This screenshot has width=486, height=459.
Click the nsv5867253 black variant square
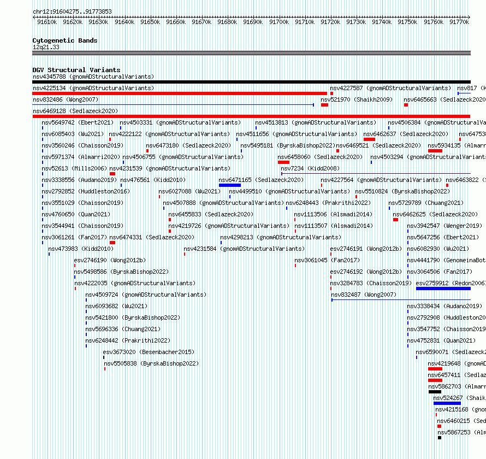[x=440, y=438]
